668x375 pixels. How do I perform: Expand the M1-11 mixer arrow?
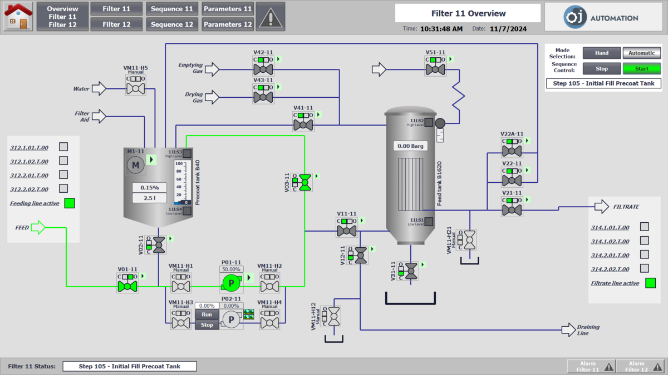[151, 160]
